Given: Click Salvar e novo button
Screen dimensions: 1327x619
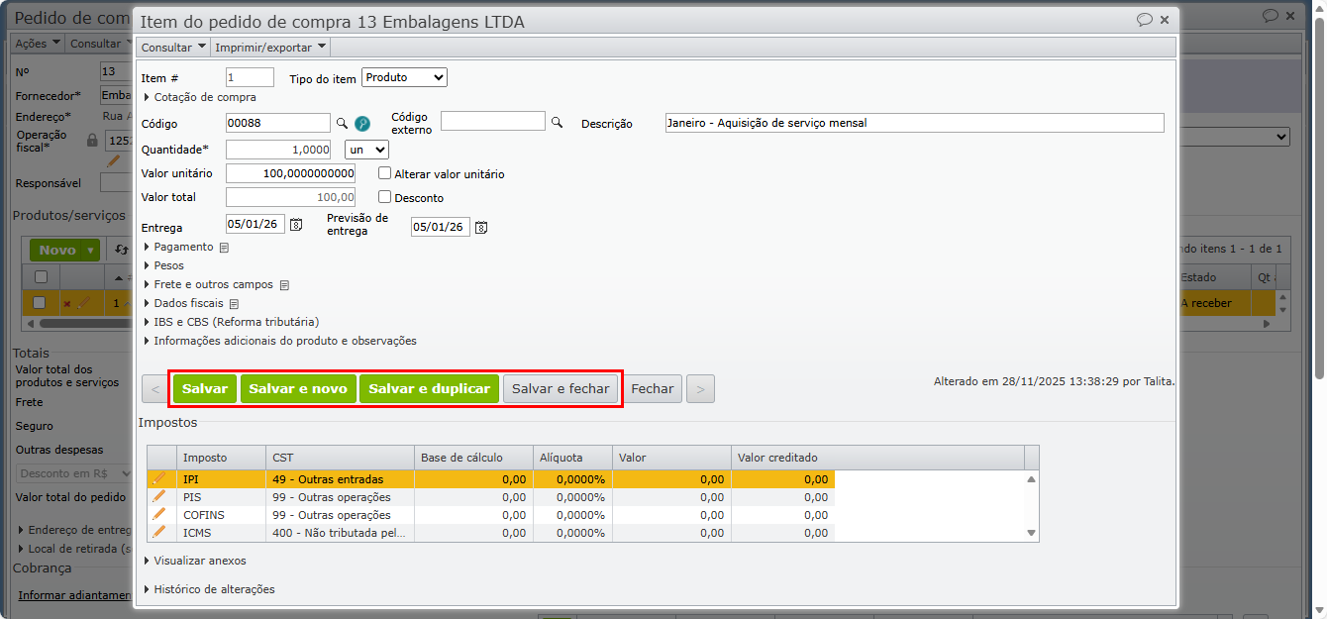Looking at the screenshot, I should pyautogui.click(x=298, y=389).
